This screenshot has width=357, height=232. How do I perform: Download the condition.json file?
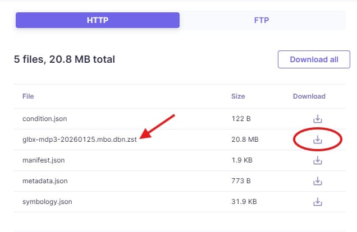click(318, 119)
